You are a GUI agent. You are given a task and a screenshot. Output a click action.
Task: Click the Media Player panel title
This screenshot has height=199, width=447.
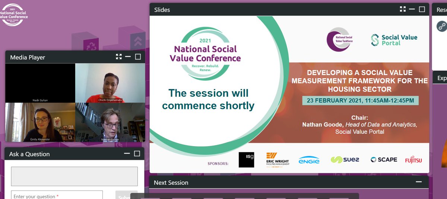coord(28,57)
